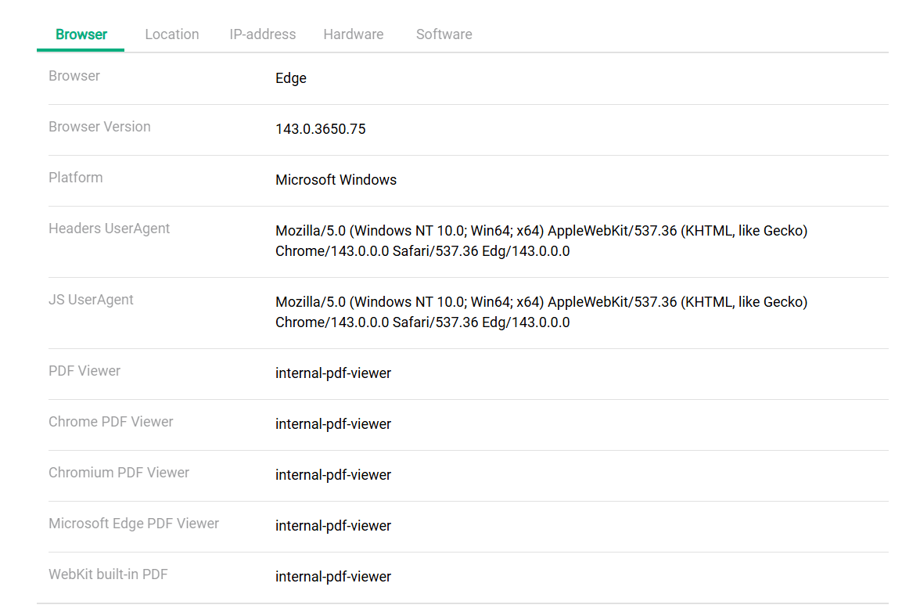Click the Chromium PDF Viewer label
This screenshot has height=612, width=920.
tap(119, 473)
